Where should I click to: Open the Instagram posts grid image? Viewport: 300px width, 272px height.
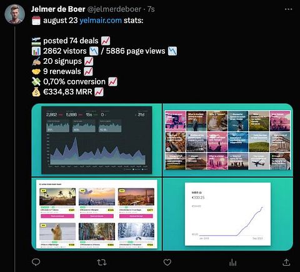pos(227,140)
